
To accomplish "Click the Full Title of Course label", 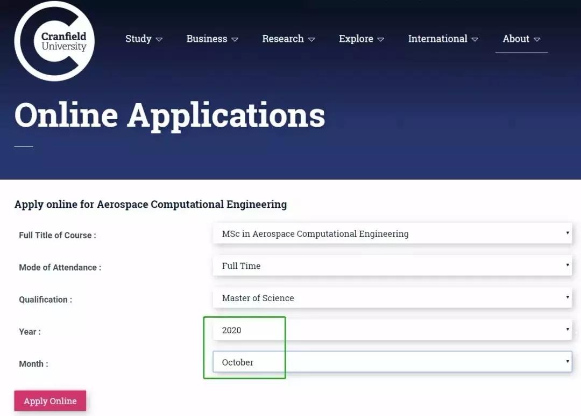I will (58, 235).
